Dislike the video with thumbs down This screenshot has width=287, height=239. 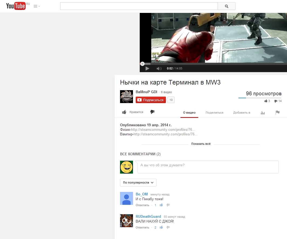(152, 112)
